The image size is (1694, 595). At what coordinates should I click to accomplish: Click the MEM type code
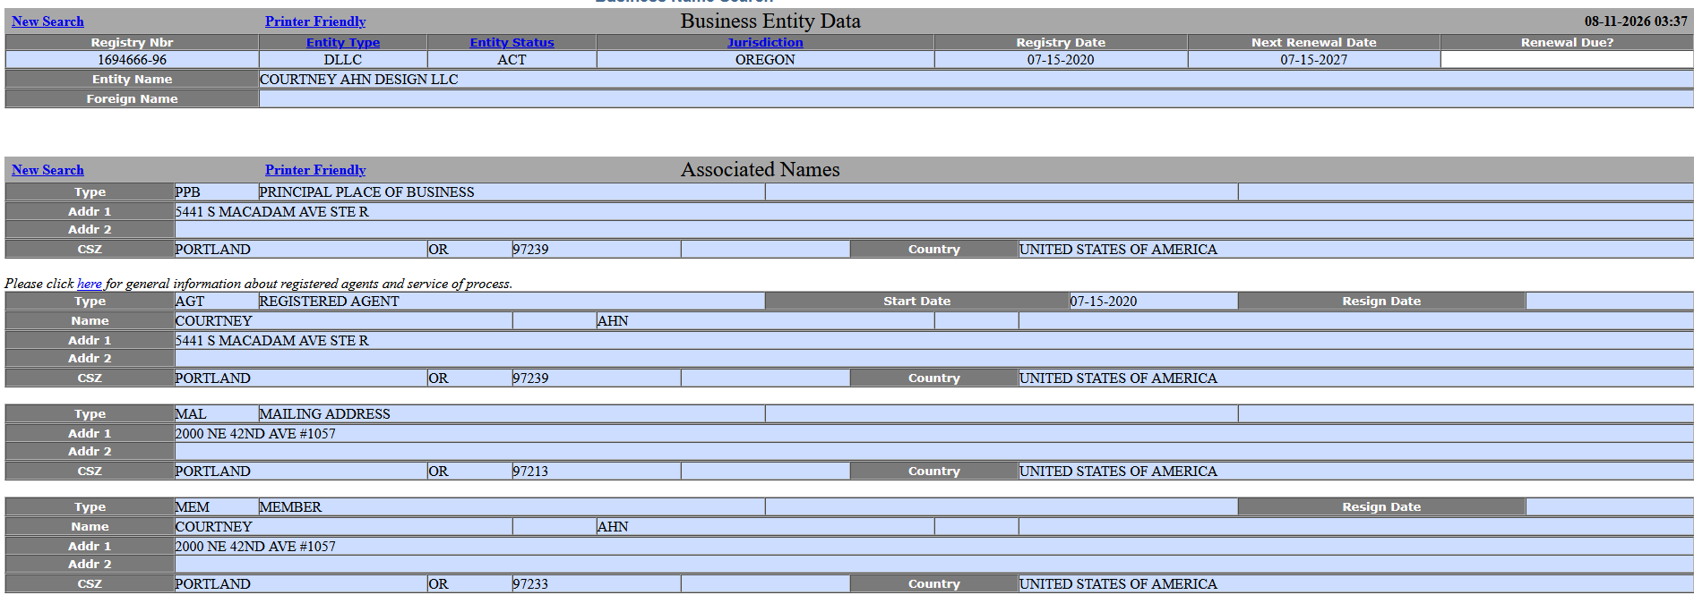pyautogui.click(x=192, y=507)
